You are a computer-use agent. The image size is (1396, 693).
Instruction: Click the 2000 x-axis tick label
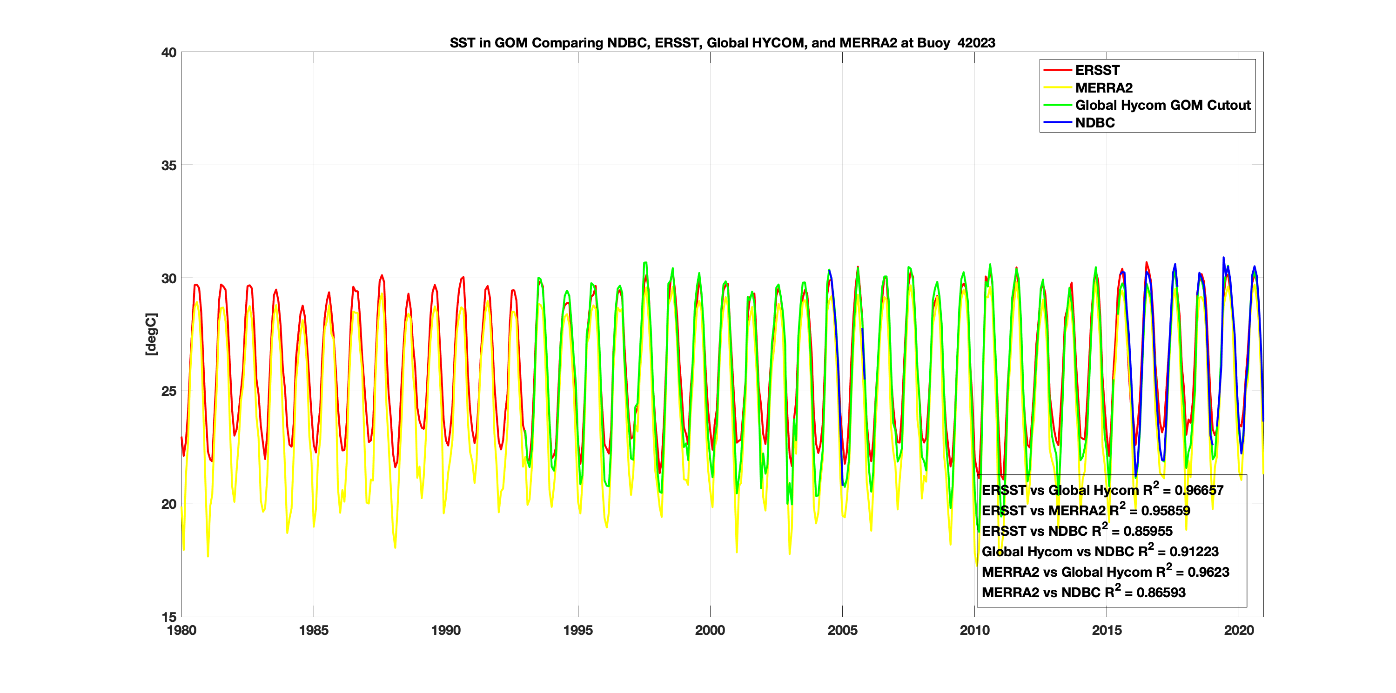tap(710, 630)
